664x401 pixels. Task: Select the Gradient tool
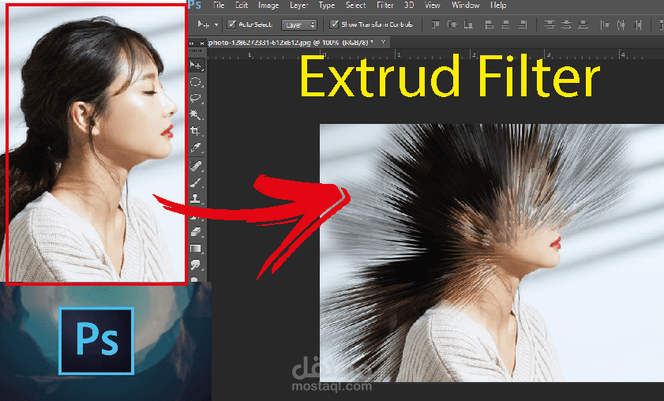(196, 249)
